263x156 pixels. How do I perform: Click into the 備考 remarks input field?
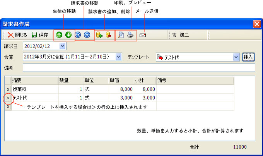tap(139, 68)
